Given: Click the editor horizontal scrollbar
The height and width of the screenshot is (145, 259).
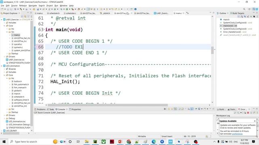Looking at the screenshot, I should 108,105.
